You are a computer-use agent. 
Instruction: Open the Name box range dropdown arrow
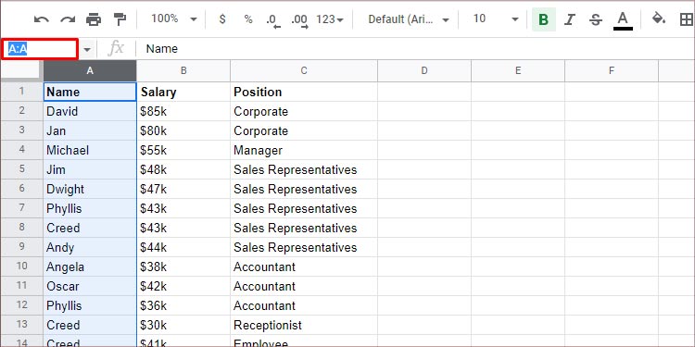click(87, 49)
